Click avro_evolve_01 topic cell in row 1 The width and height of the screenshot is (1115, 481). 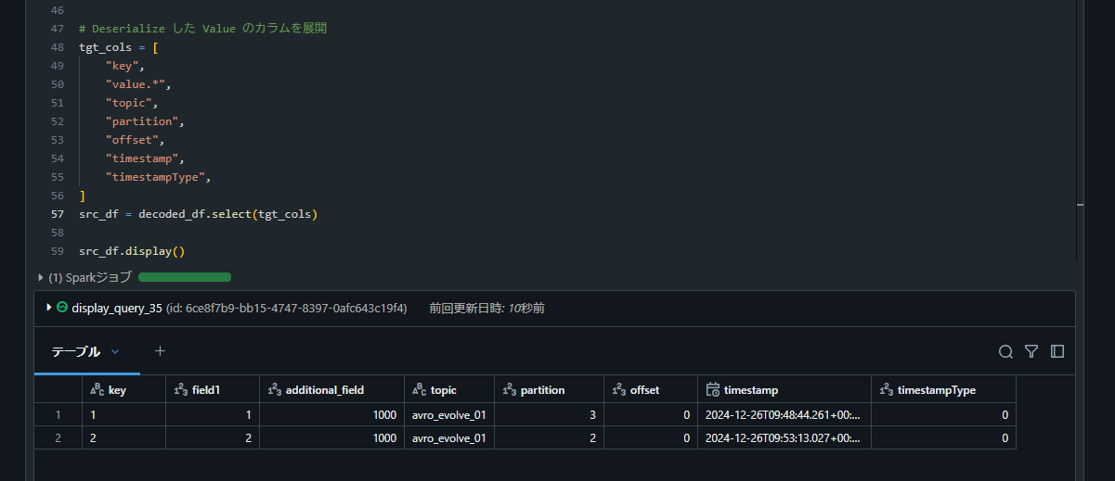tap(449, 414)
